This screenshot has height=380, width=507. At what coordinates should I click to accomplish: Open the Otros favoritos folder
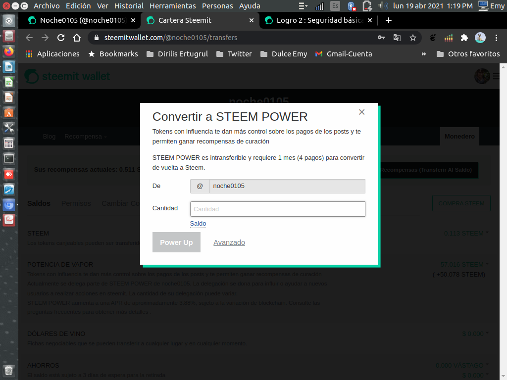click(x=468, y=54)
